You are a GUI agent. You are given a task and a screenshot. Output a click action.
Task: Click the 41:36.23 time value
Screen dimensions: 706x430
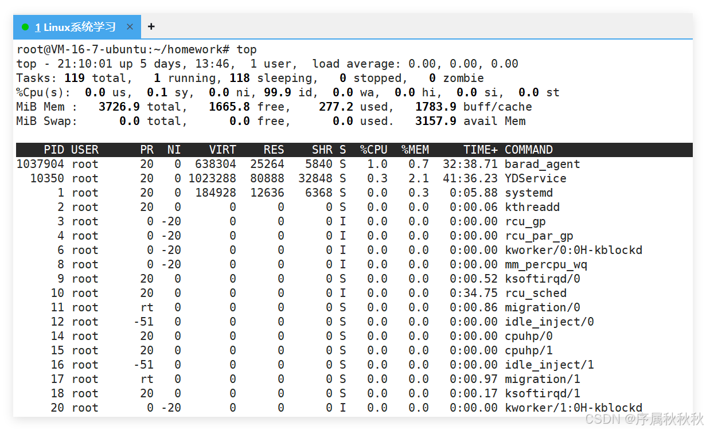click(470, 178)
